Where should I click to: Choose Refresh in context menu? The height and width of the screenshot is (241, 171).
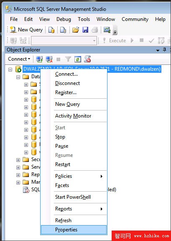[x=74, y=220]
